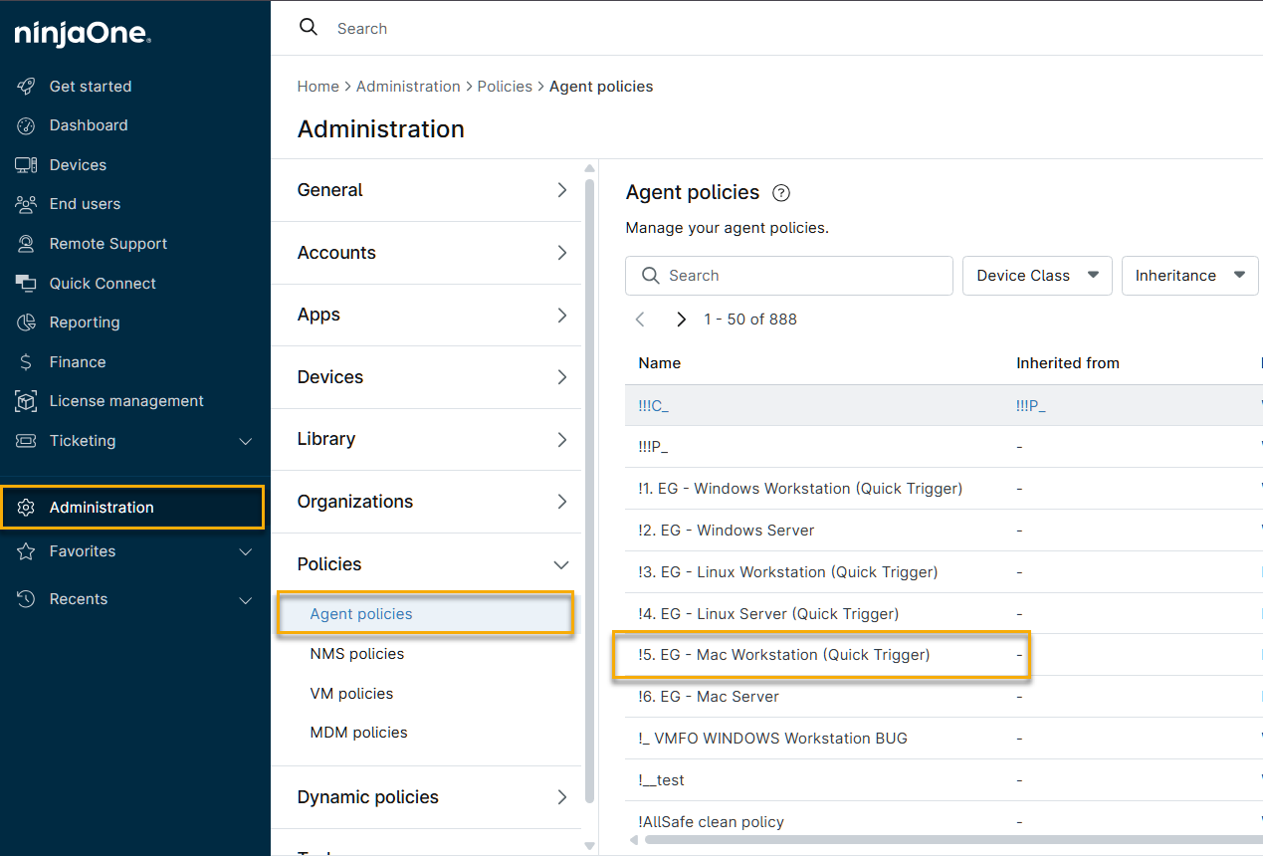The height and width of the screenshot is (856, 1263).
Task: Click the agent policies Search field
Action: 789,276
